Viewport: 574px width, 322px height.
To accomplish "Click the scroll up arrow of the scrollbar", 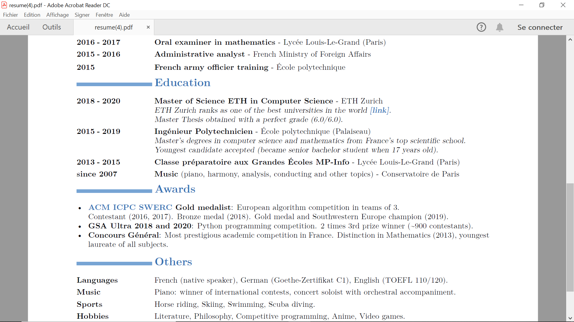I will pos(570,39).
